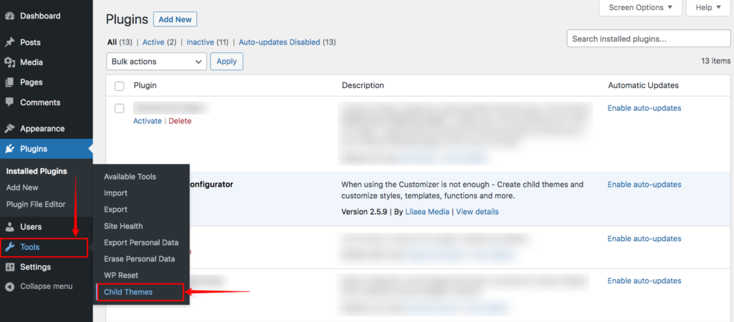Image resolution: width=734 pixels, height=322 pixels.
Task: Focus the Search installed plugins field
Action: click(x=649, y=39)
